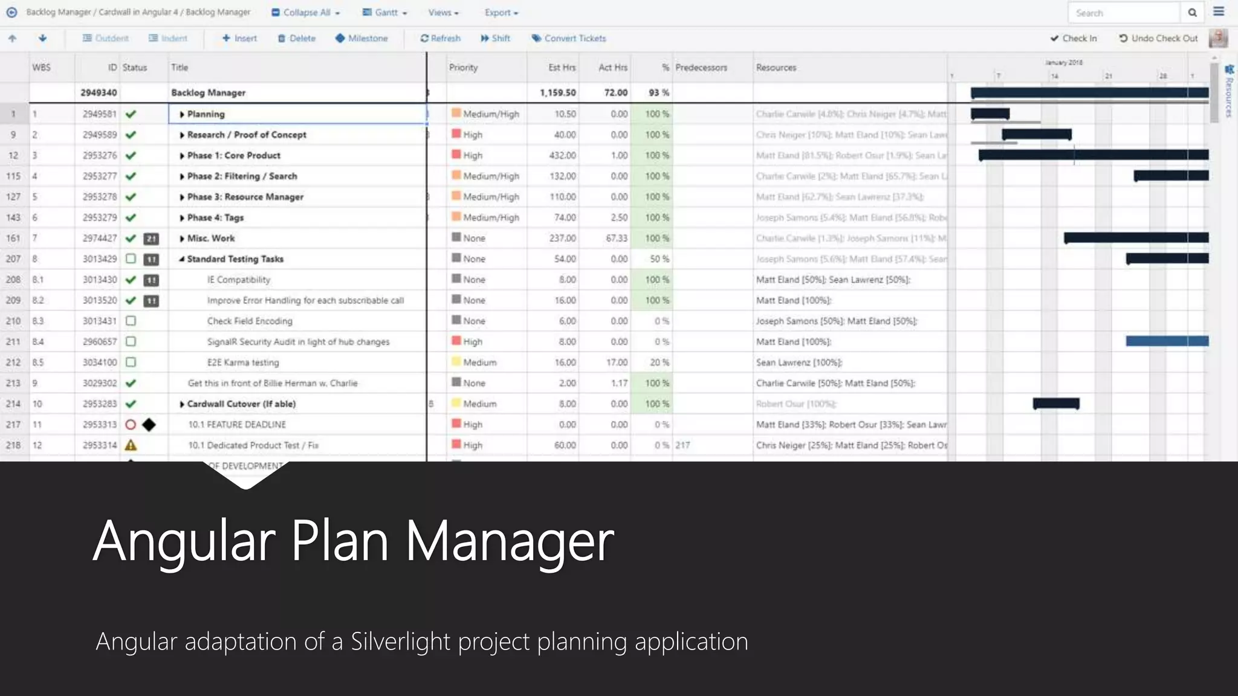1238x696 pixels.
Task: Click Medium priority swatch for E2E Karma testing
Action: (456, 361)
